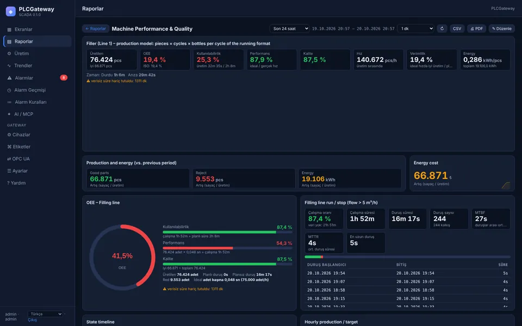Open Trendler using its chart icon
The image size is (522, 326).
[9, 66]
